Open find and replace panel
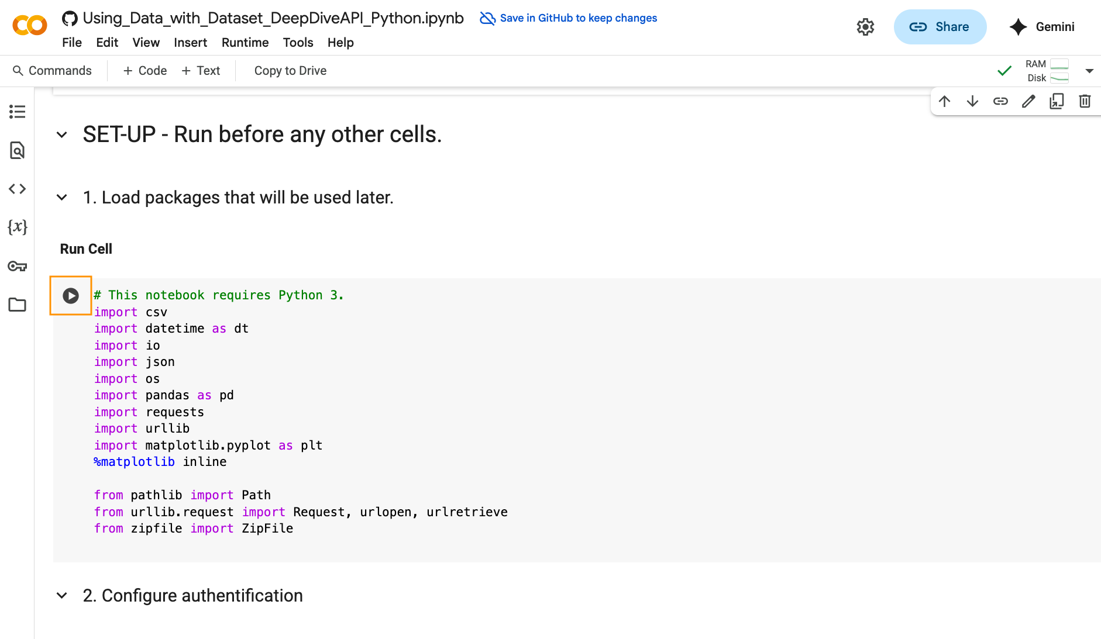 [x=18, y=150]
